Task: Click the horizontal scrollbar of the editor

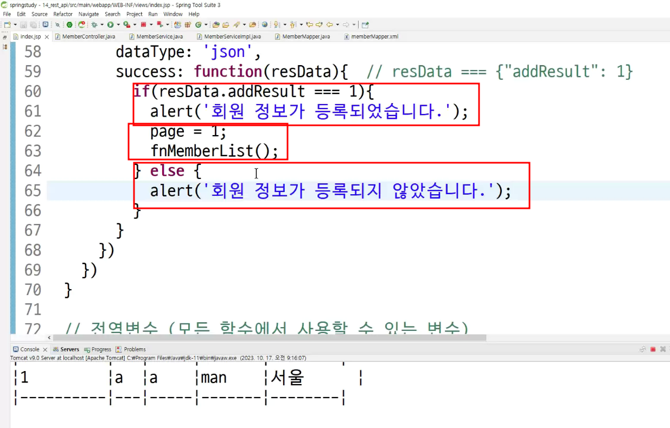Action: (x=269, y=338)
